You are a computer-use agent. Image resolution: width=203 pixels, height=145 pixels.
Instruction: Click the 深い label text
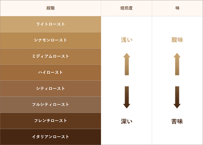(127, 121)
